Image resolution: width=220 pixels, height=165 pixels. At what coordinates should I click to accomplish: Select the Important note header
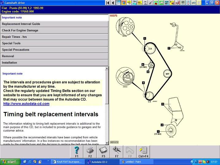pos(54,17)
